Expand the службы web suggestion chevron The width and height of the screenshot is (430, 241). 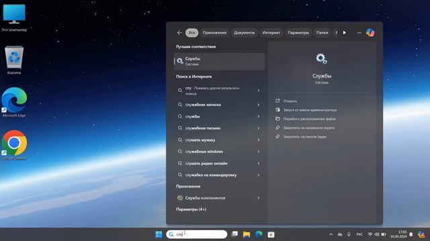click(258, 116)
